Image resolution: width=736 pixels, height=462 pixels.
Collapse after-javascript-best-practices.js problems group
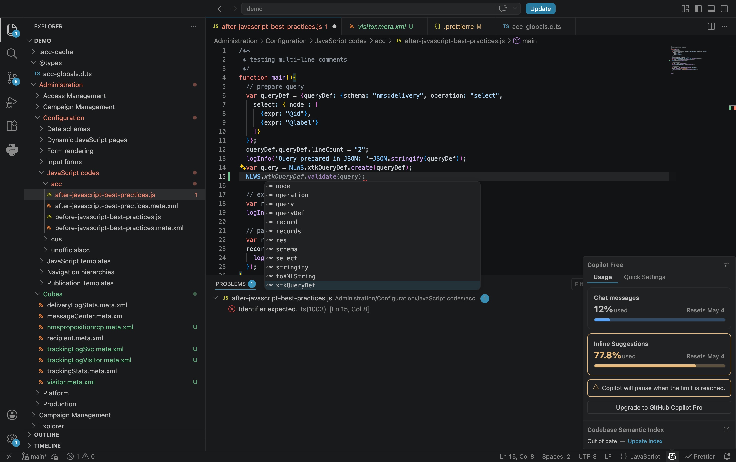point(215,298)
